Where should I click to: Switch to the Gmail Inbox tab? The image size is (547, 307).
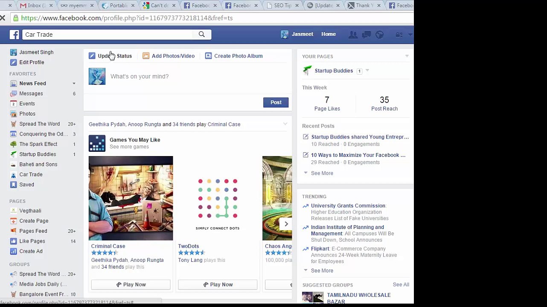coord(35,6)
